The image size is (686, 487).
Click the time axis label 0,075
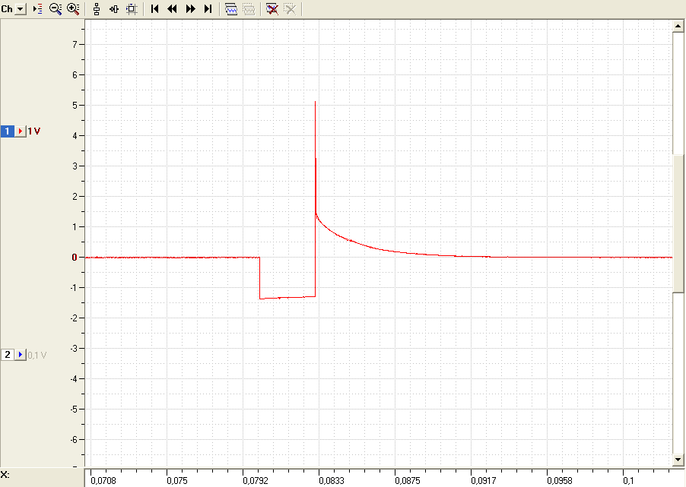(177, 481)
